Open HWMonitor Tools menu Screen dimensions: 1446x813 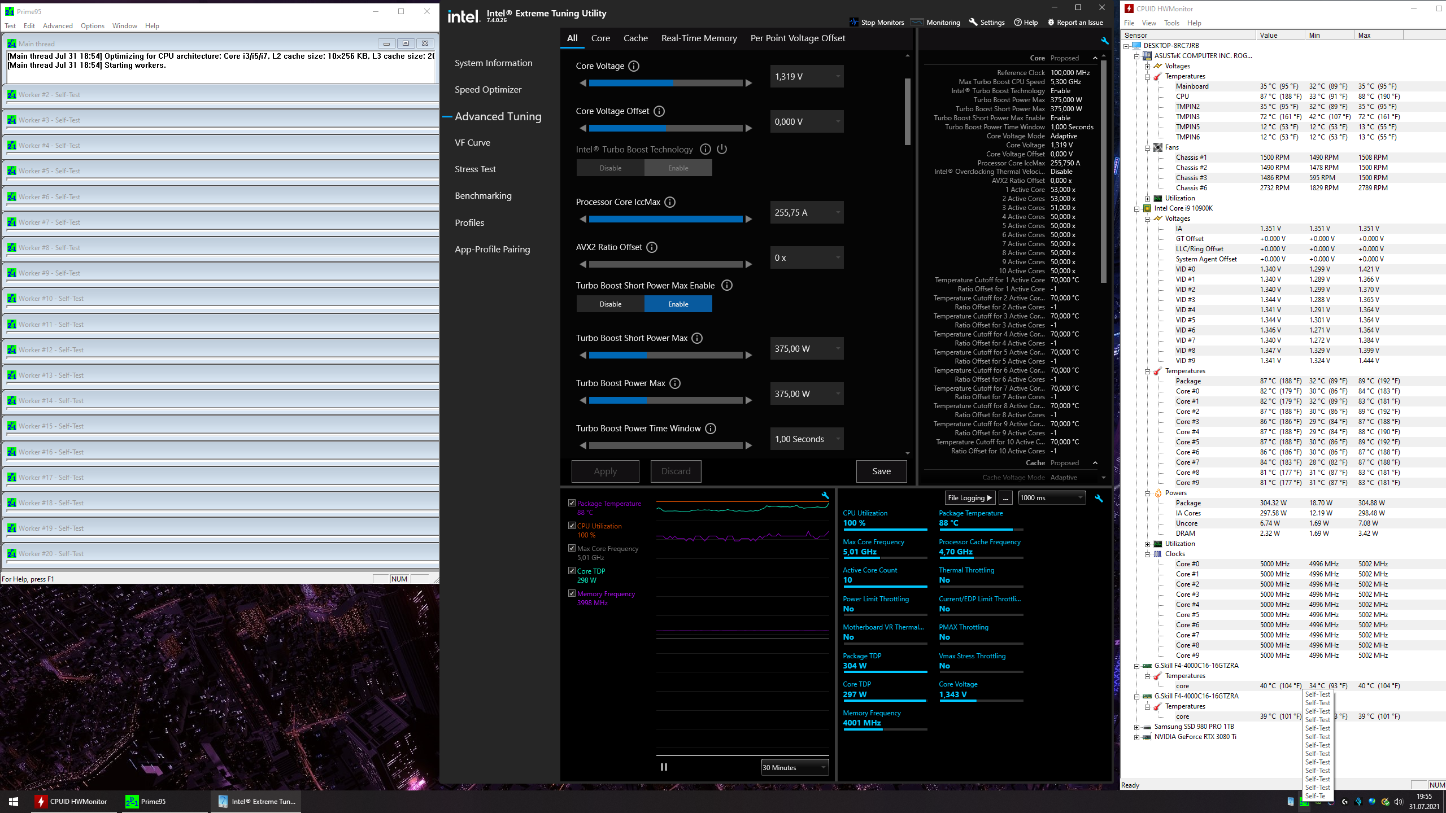coord(1171,23)
